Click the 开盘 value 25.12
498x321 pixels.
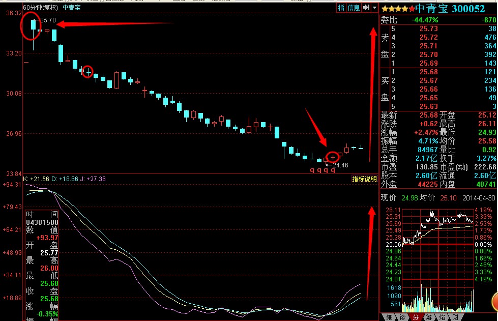pyautogui.click(x=487, y=115)
